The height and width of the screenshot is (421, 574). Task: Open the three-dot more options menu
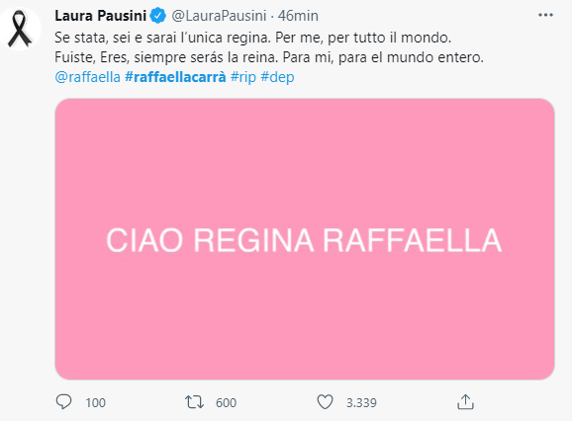(x=545, y=15)
